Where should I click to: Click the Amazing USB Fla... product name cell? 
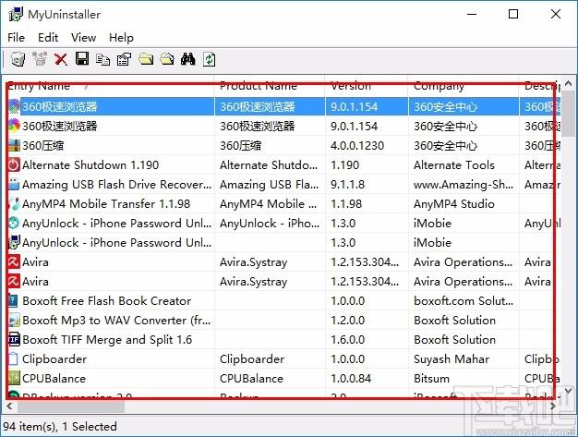(269, 185)
